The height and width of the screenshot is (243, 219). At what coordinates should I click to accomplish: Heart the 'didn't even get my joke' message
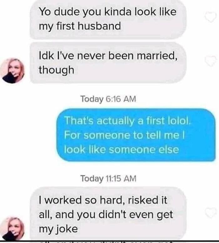tap(210, 212)
